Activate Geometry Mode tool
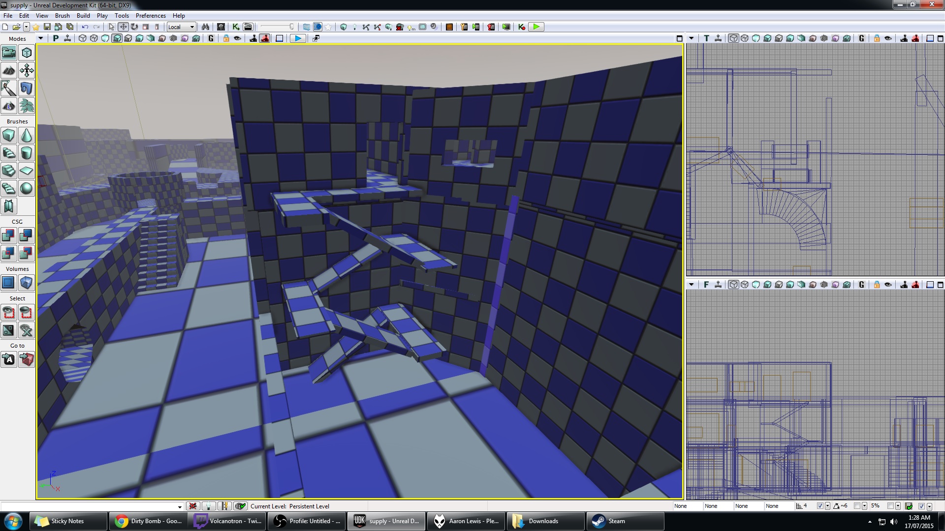Image resolution: width=945 pixels, height=531 pixels. pos(26,53)
